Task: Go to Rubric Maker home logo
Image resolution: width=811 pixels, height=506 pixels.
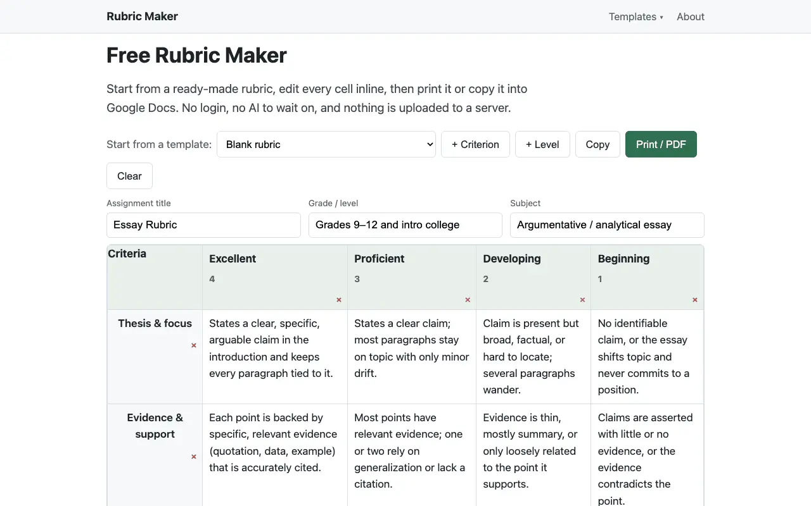Action: (x=142, y=16)
